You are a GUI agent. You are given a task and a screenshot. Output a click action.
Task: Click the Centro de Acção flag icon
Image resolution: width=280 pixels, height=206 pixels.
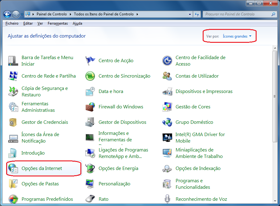90,61
